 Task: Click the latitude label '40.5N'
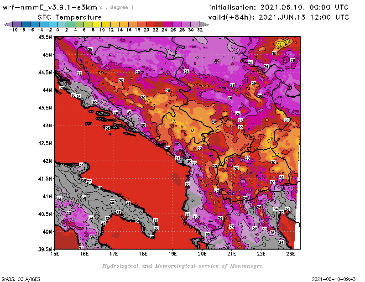(45, 214)
